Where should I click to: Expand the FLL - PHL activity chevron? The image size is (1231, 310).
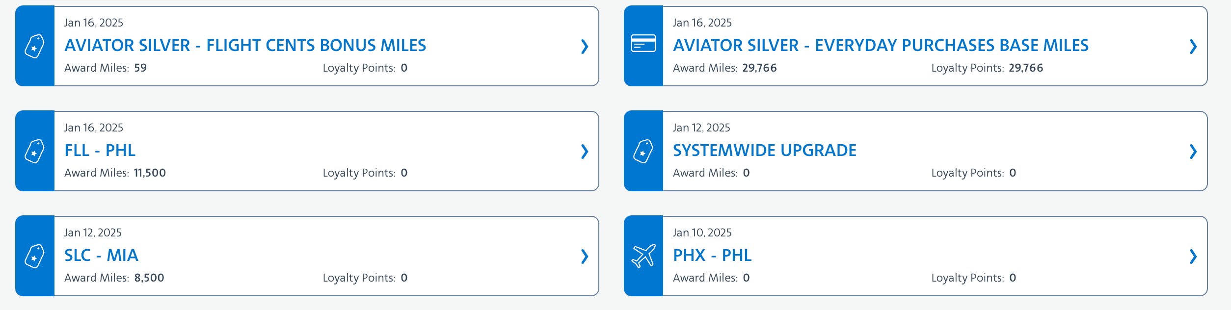pyautogui.click(x=584, y=152)
